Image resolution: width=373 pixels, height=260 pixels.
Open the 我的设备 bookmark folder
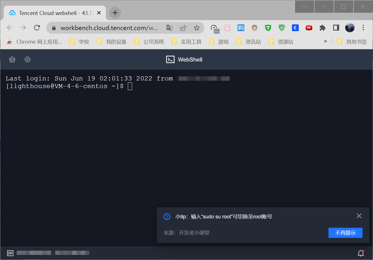[x=112, y=42]
